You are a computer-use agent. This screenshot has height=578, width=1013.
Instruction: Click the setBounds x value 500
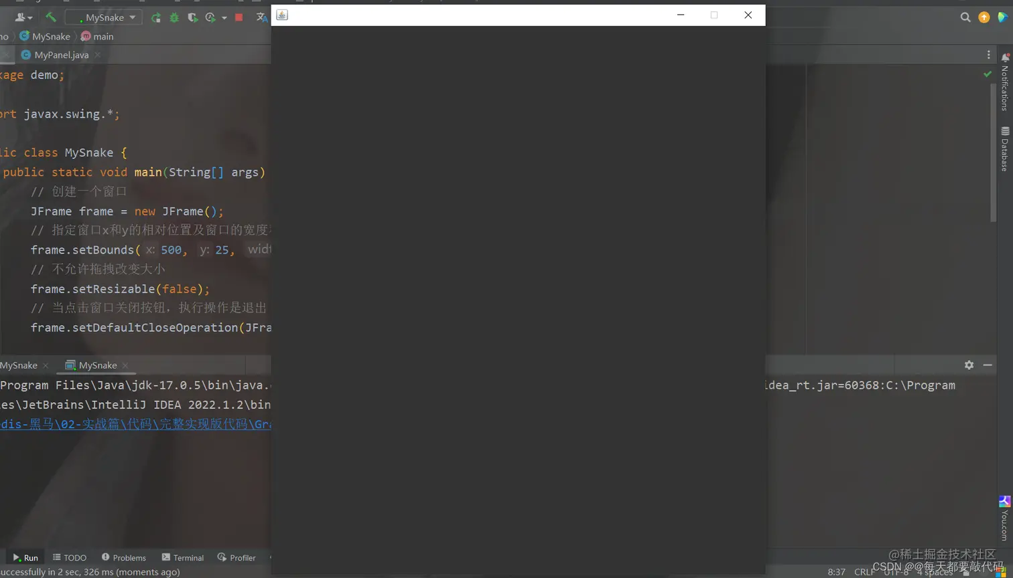point(171,250)
